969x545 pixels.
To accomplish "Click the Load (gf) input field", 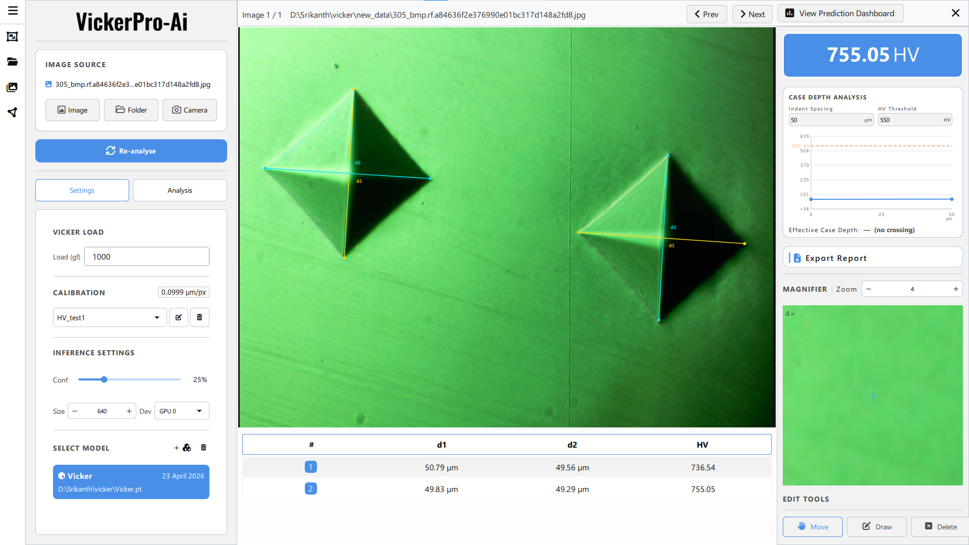I will [x=147, y=256].
